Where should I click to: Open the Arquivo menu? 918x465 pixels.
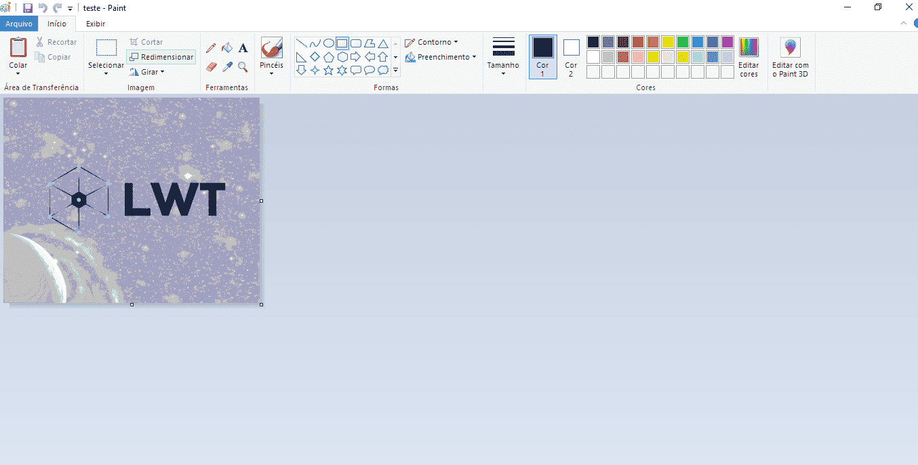pos(18,24)
